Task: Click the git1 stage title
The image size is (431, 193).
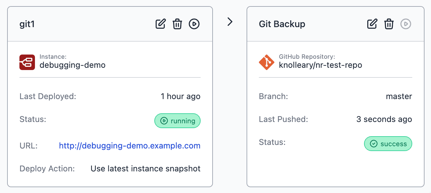Action: [27, 24]
